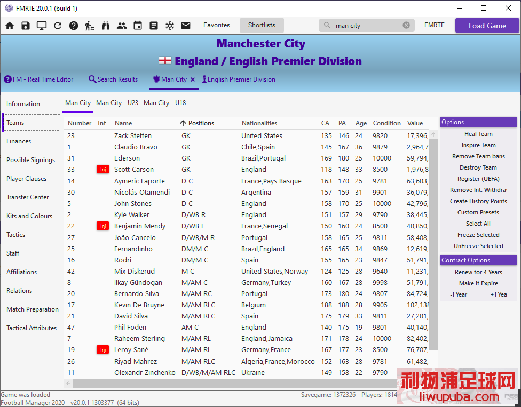Click the horizontal scrollbar under player table

[x=234, y=384]
